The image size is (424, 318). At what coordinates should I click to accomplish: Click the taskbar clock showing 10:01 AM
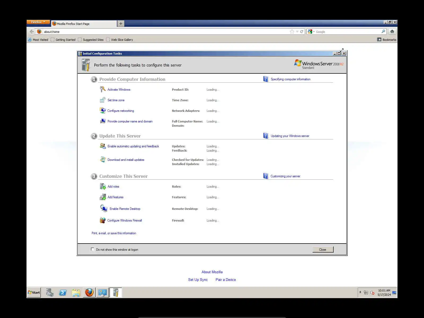tap(384, 293)
